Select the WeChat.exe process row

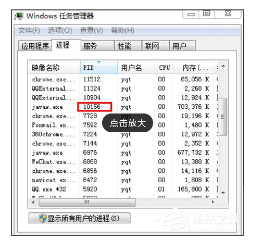click(123, 162)
